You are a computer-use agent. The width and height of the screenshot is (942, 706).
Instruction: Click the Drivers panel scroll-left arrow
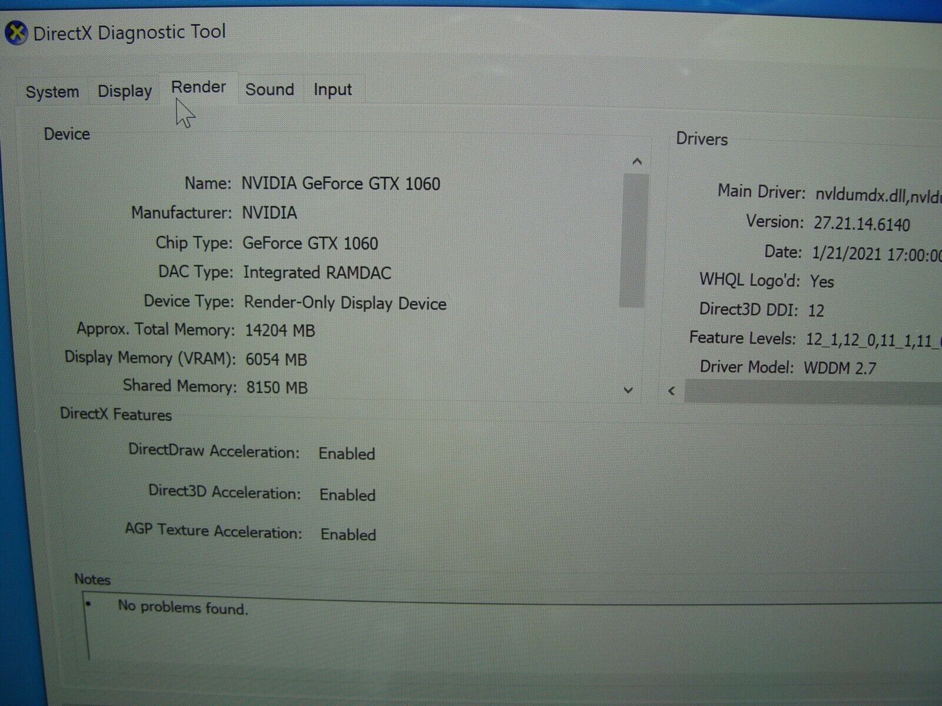671,391
